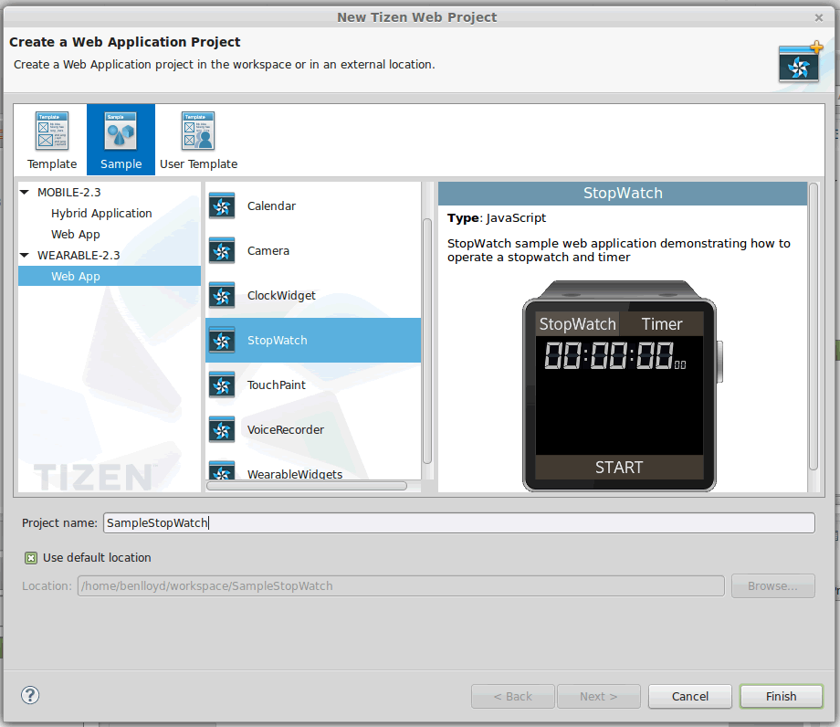Select Web App under MOBILE-2.3

coord(76,234)
